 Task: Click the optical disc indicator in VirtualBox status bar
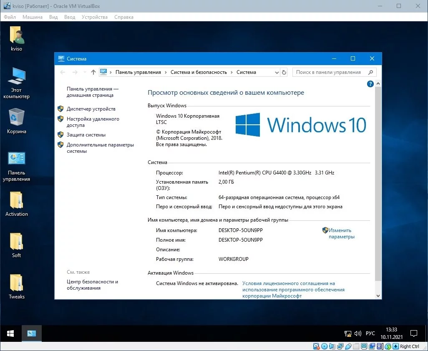point(324,346)
